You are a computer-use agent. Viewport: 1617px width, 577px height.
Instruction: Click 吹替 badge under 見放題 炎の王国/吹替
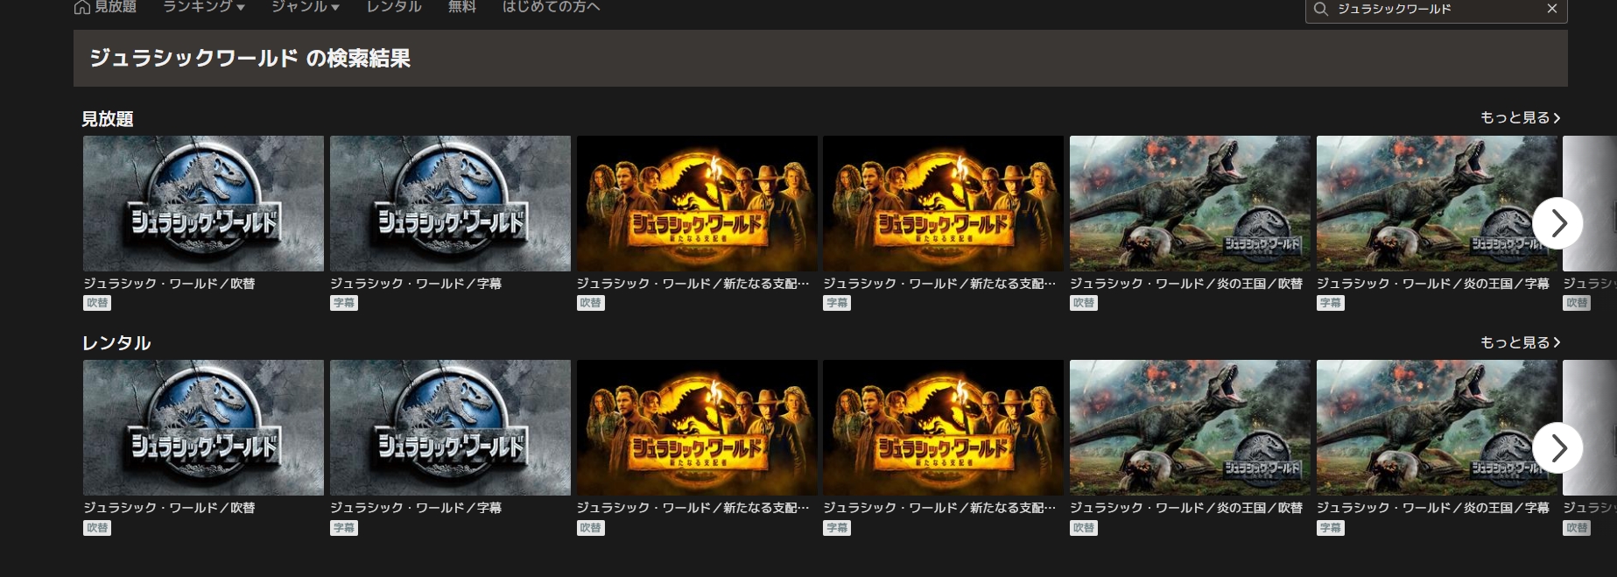pyautogui.click(x=1084, y=303)
